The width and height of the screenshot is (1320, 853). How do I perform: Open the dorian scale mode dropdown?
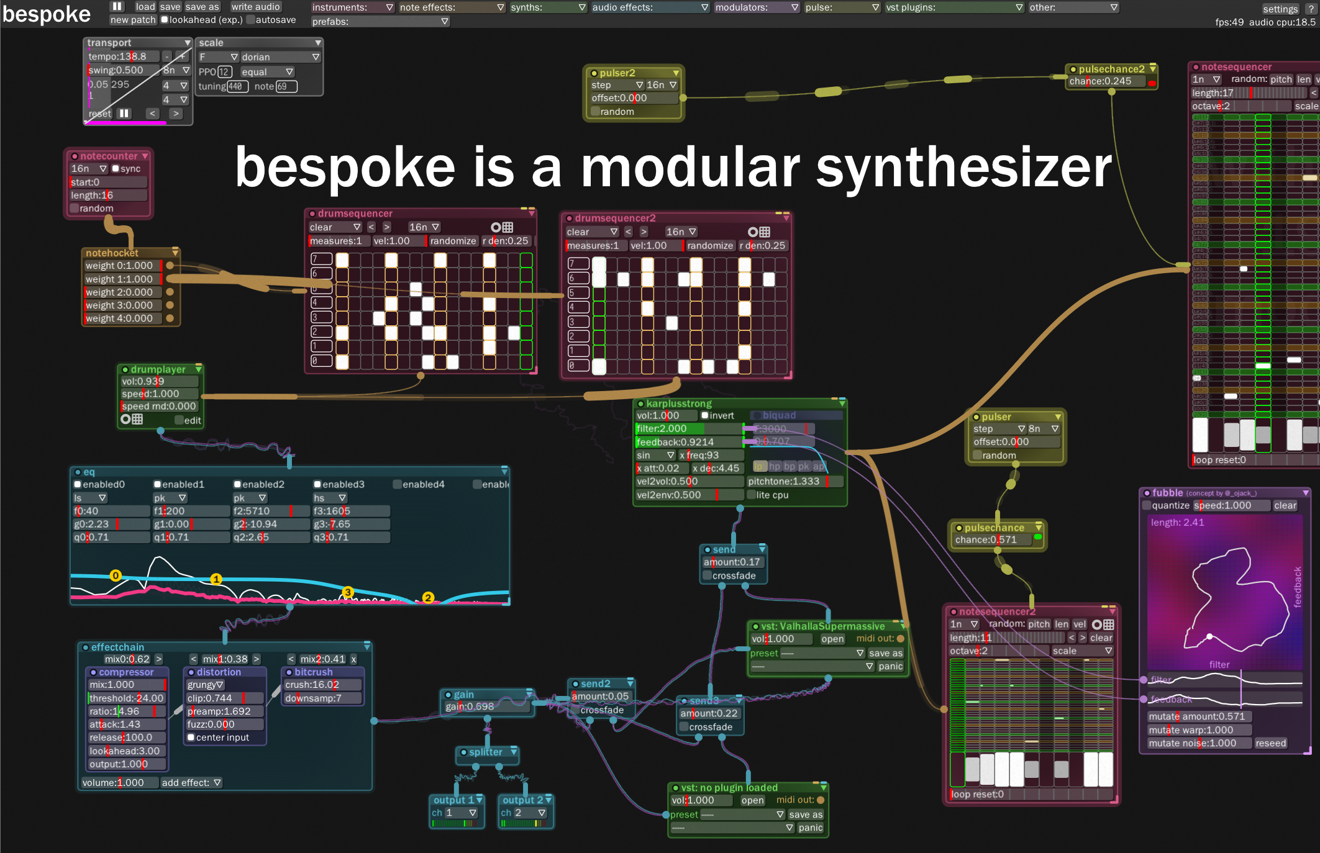pyautogui.click(x=281, y=57)
